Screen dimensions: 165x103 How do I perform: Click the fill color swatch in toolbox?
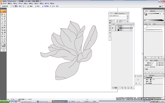(x=2, y=44)
